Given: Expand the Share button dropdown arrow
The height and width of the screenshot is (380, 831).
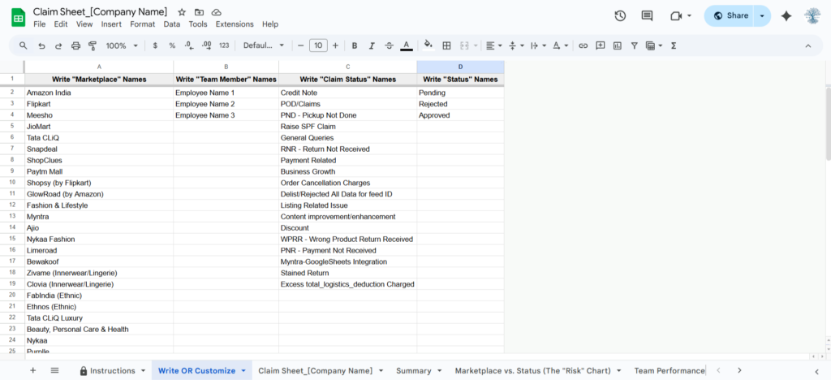Looking at the screenshot, I should point(761,15).
